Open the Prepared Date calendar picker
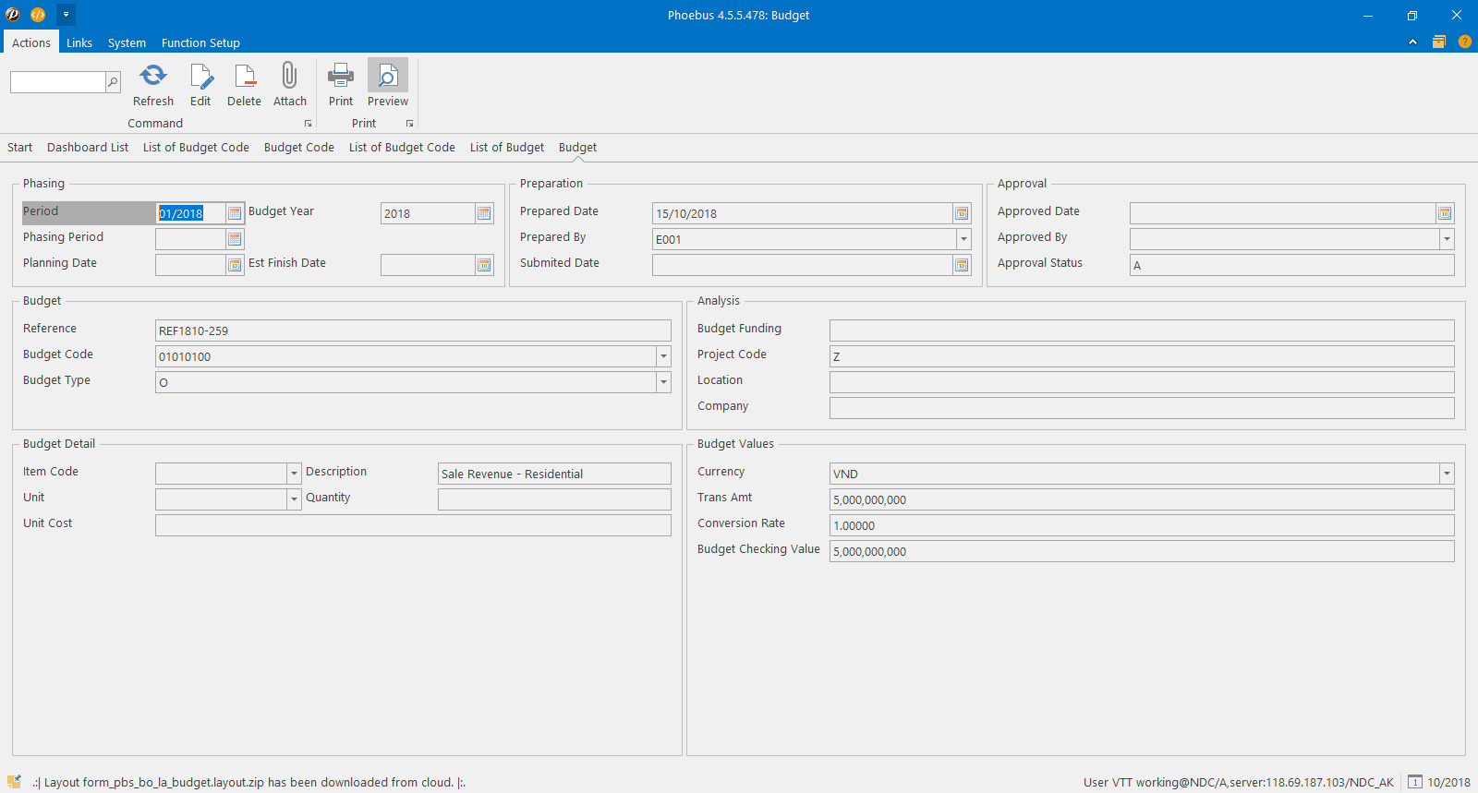Screen dimensions: 1478x793 pyautogui.click(x=962, y=213)
